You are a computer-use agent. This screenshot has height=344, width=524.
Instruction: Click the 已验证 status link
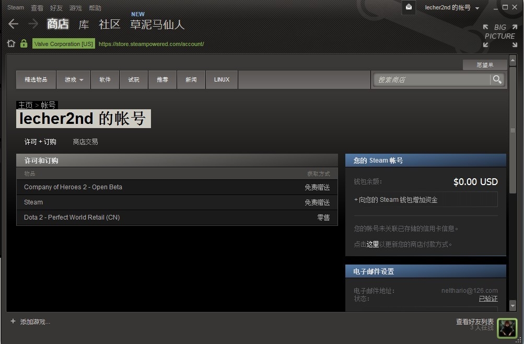[x=488, y=299]
